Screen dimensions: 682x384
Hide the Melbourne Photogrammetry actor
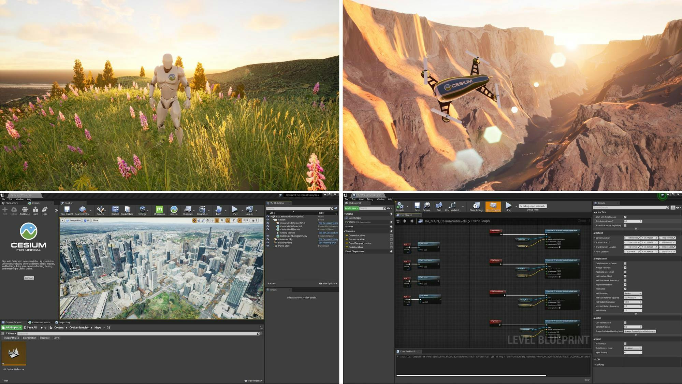click(x=268, y=236)
